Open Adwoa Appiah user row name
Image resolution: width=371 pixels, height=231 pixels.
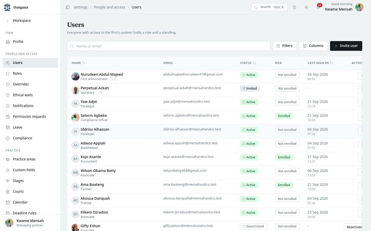pyautogui.click(x=93, y=143)
